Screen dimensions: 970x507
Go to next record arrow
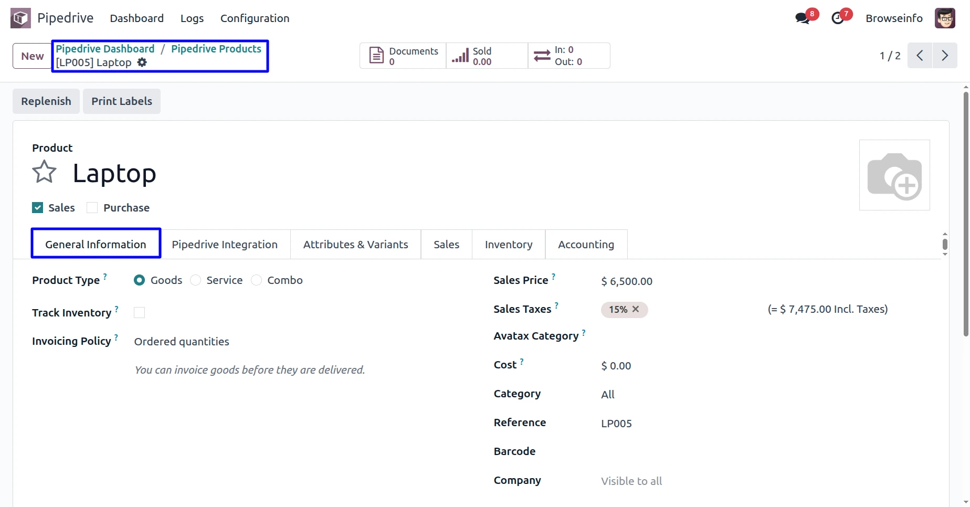(944, 56)
